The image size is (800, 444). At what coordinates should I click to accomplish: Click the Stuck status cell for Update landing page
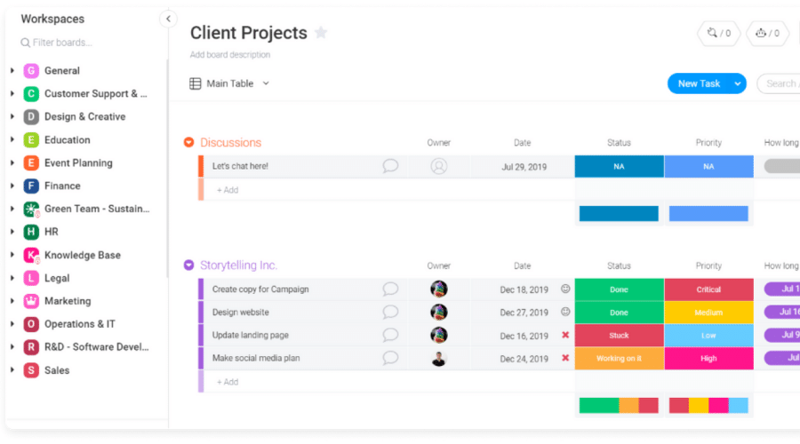(x=619, y=336)
